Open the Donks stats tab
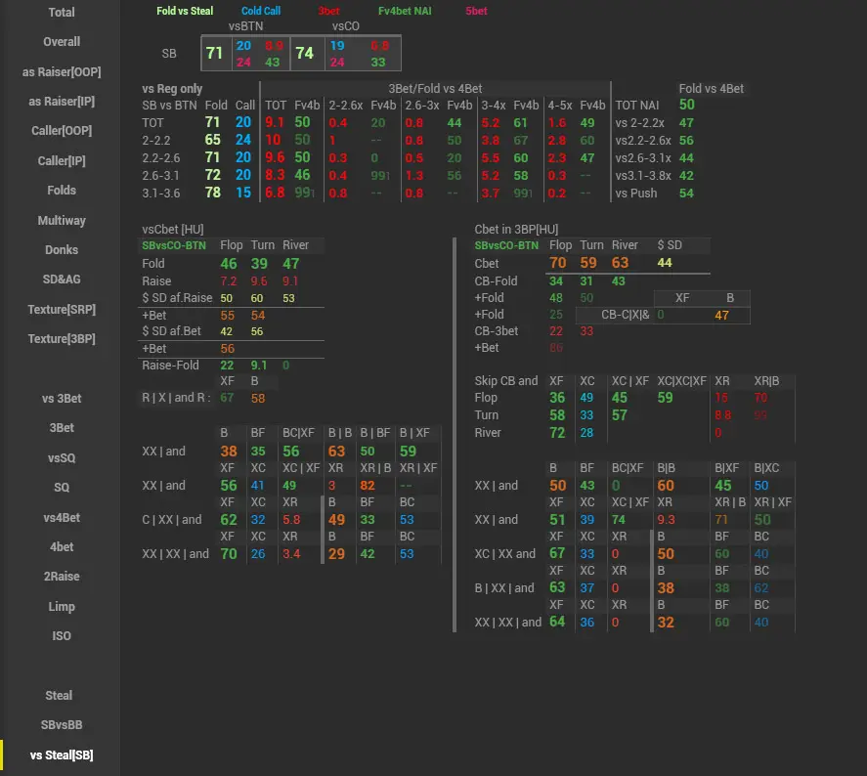867x776 pixels. pos(61,250)
